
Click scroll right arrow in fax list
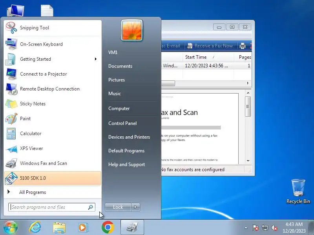click(x=248, y=83)
